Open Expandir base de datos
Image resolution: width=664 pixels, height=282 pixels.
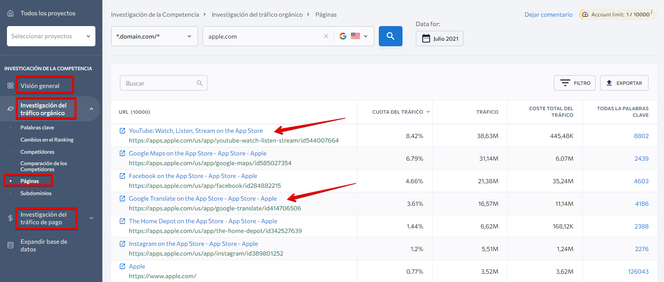coord(44,245)
